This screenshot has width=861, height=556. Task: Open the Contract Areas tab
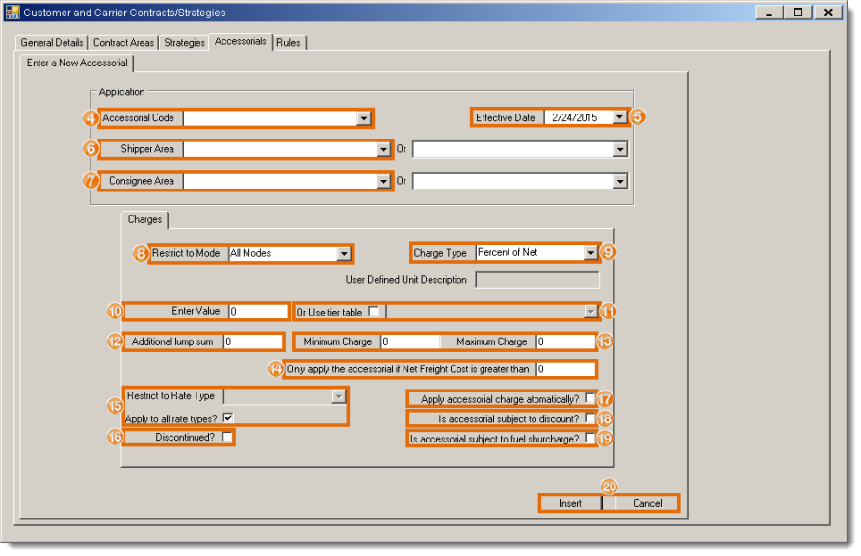click(123, 42)
